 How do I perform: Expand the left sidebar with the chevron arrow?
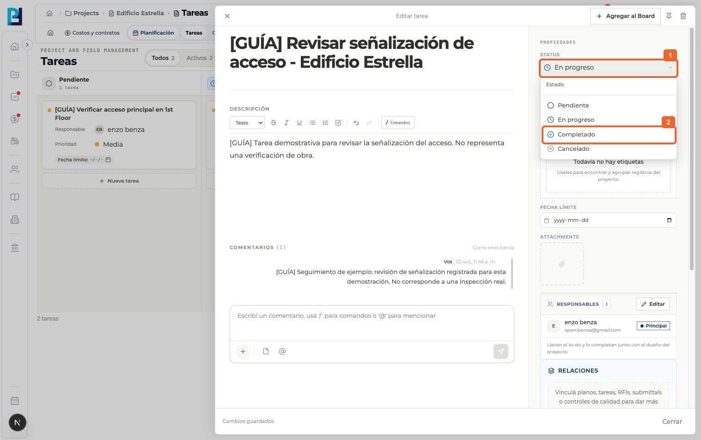[27, 45]
